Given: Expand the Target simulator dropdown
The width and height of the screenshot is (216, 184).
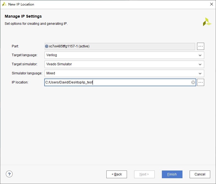Looking at the screenshot, I should 200,64.
